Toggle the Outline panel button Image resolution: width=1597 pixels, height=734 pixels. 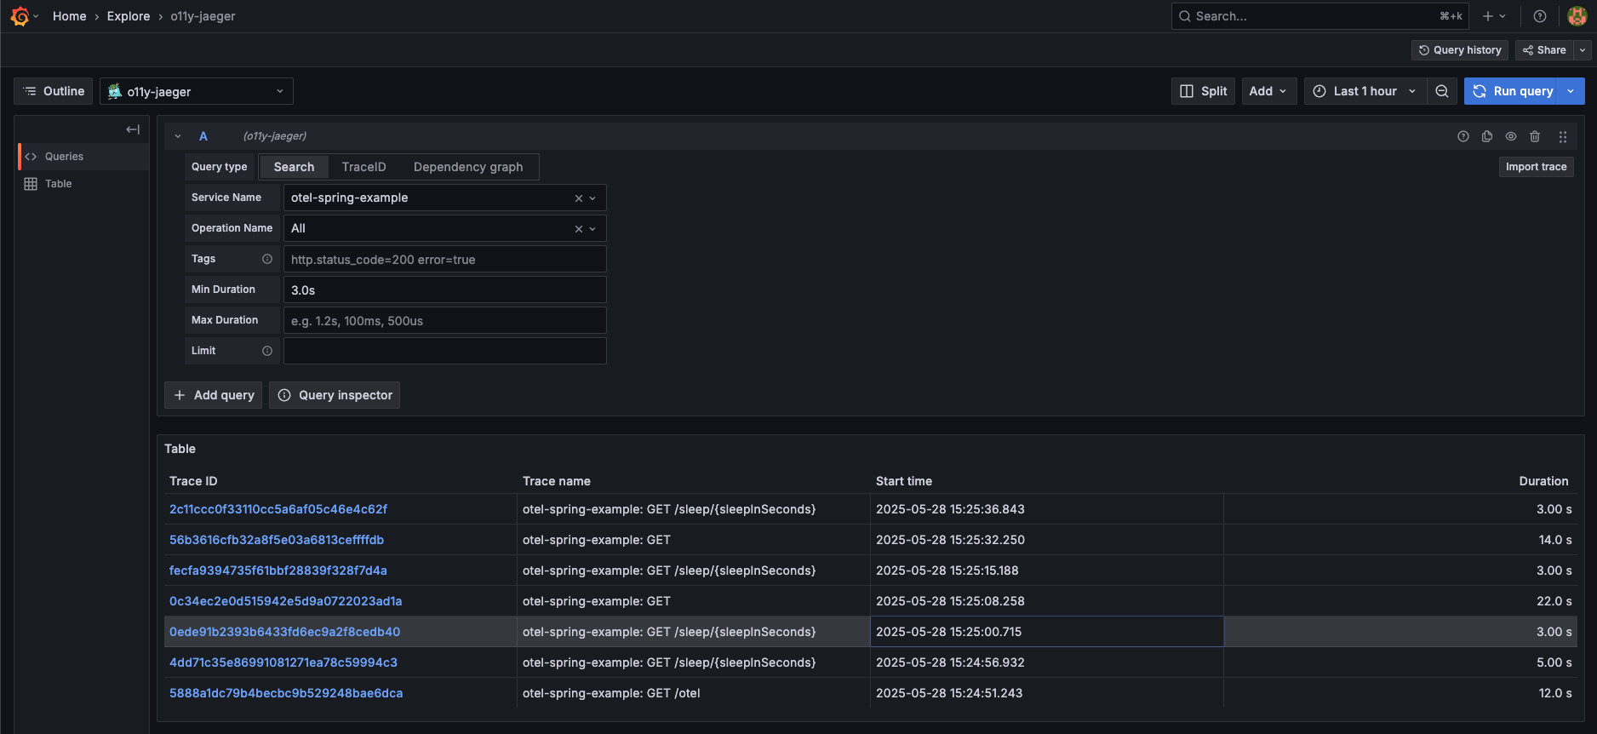point(54,91)
